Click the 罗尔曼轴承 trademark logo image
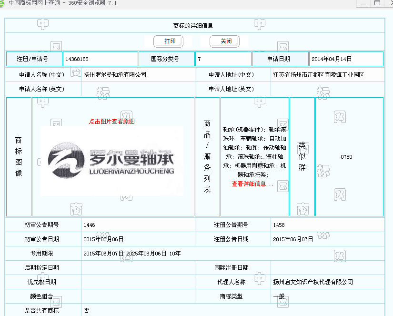The height and width of the screenshot is (316, 393). pos(111,161)
